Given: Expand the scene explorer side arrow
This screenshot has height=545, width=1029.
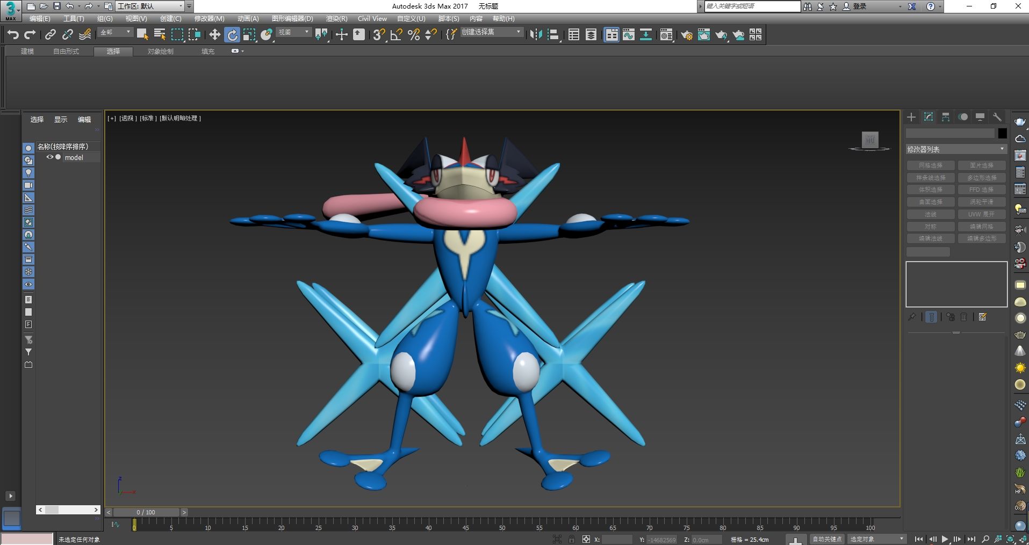Looking at the screenshot, I should 10,496.
